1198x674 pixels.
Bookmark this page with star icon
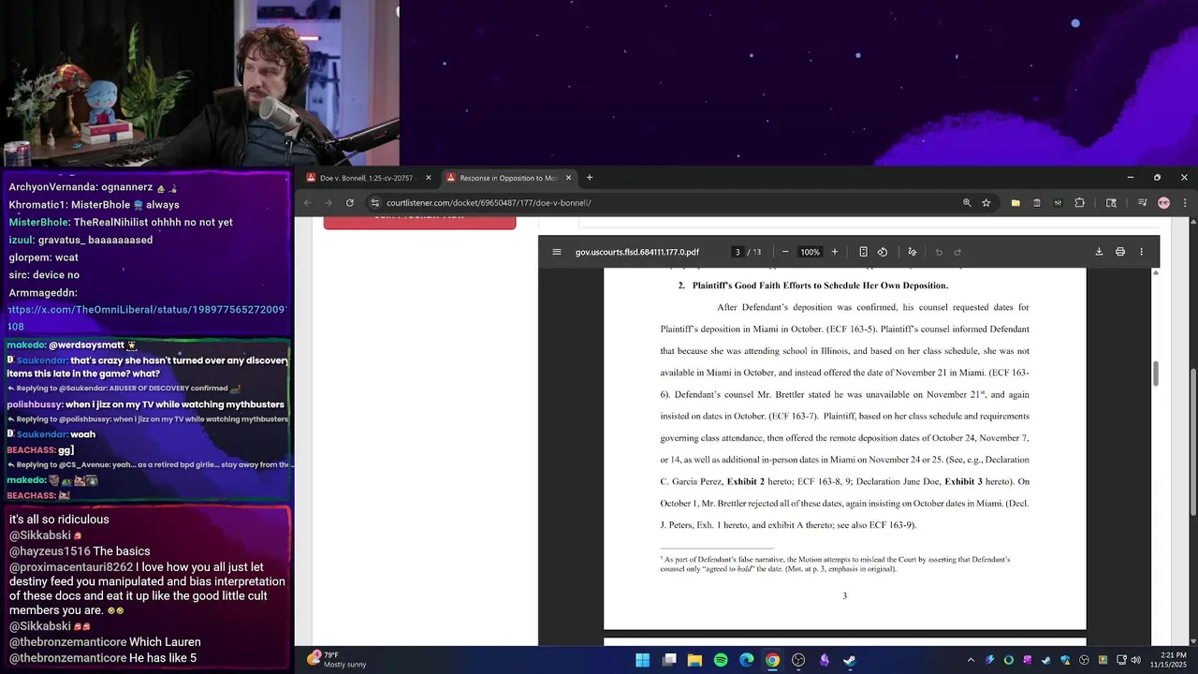point(986,202)
